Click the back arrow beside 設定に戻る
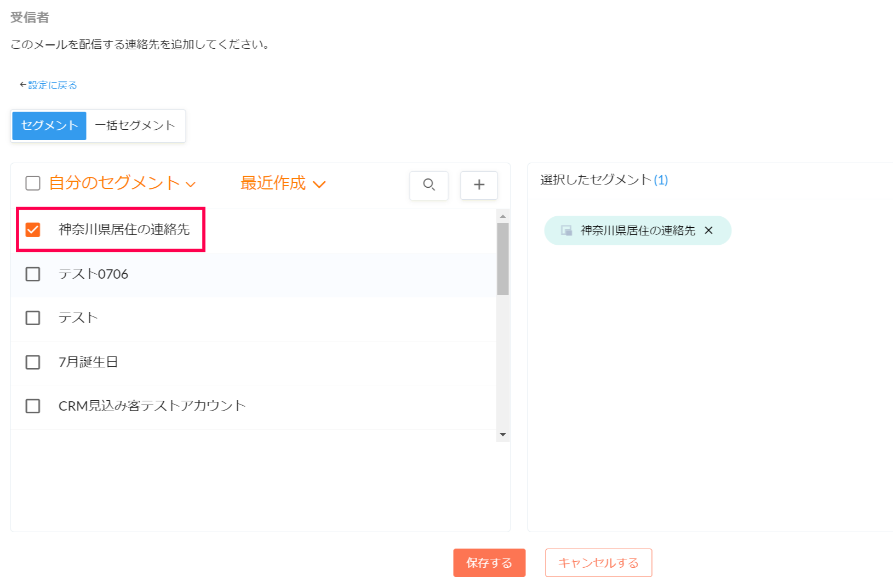The image size is (893, 588). 22,85
